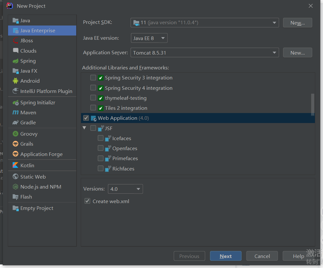323x268 pixels.
Task: Collapse the JSF tree node arrow
Action: pos(84,128)
